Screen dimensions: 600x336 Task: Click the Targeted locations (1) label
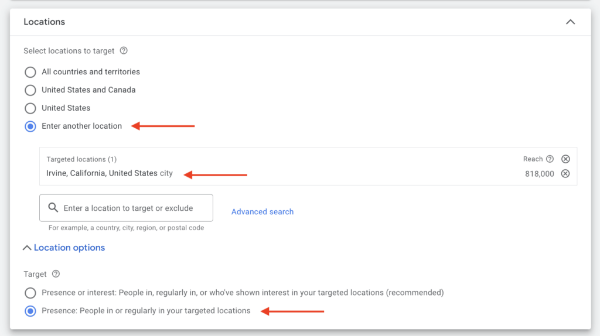(x=81, y=159)
